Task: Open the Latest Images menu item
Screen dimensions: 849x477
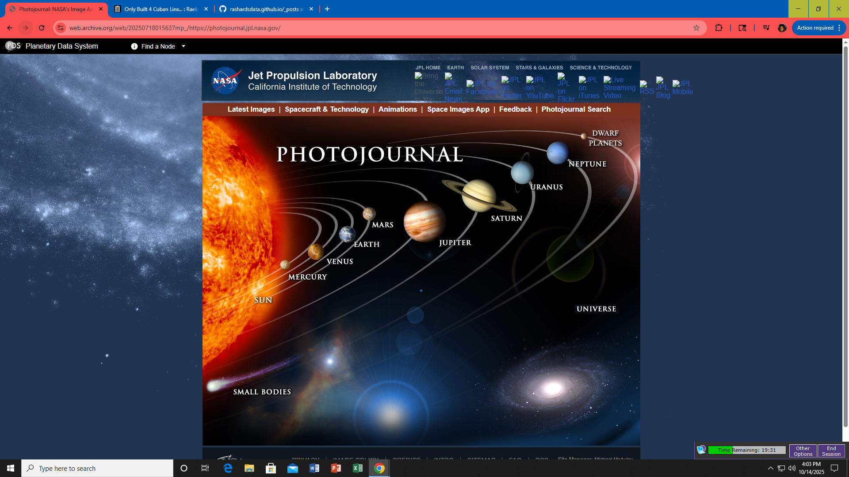Action: click(251, 109)
